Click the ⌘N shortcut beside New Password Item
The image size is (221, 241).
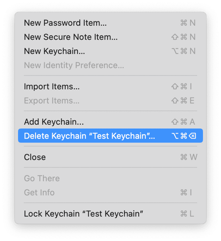click(188, 23)
